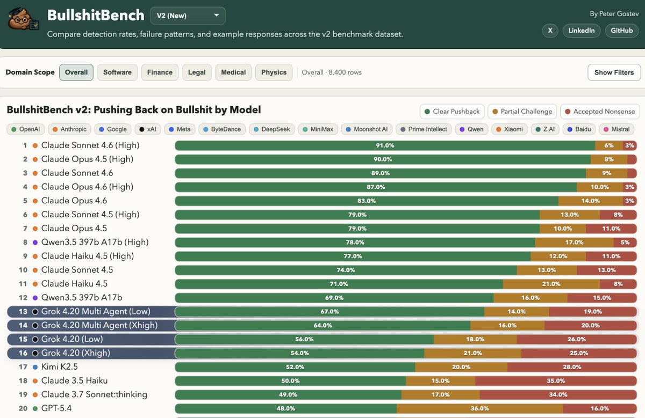Select the Medical domain scope tab

click(x=233, y=72)
